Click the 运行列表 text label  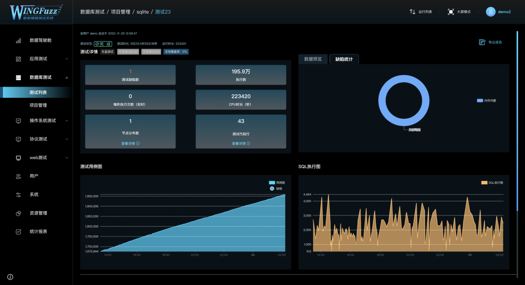point(425,12)
